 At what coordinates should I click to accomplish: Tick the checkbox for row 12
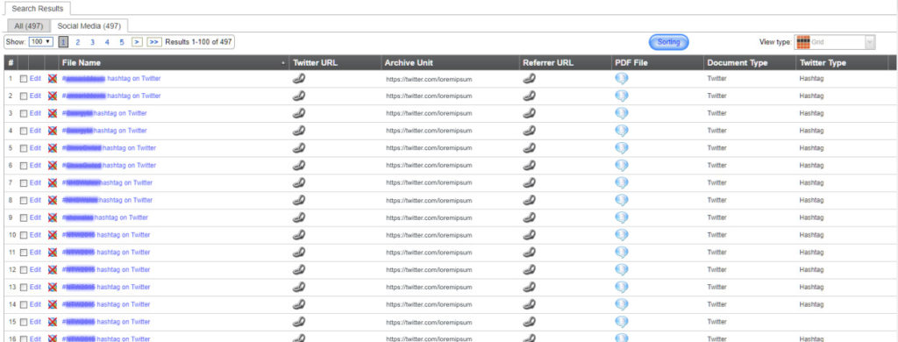(24, 270)
